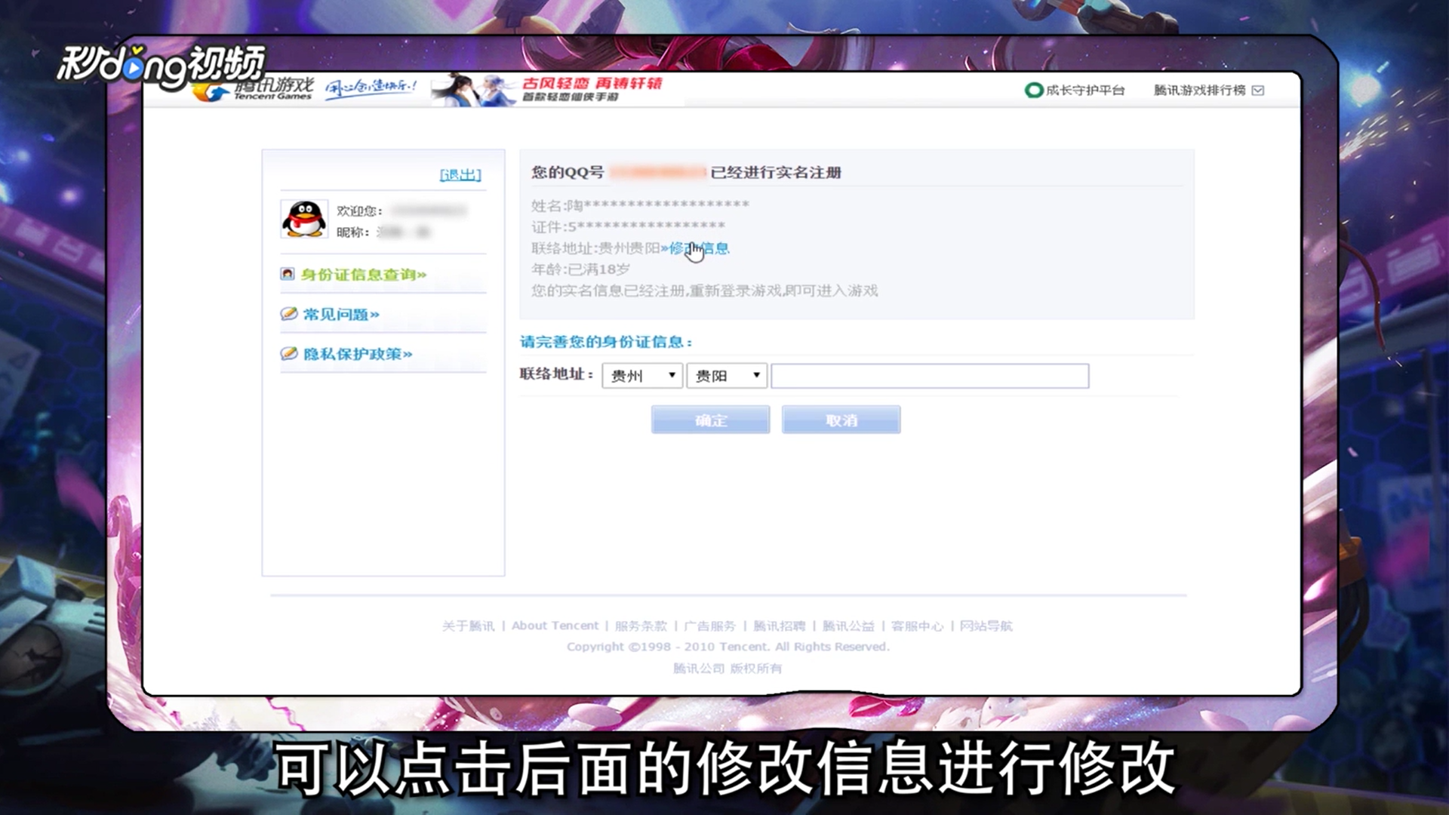Click the contact address text field

930,376
